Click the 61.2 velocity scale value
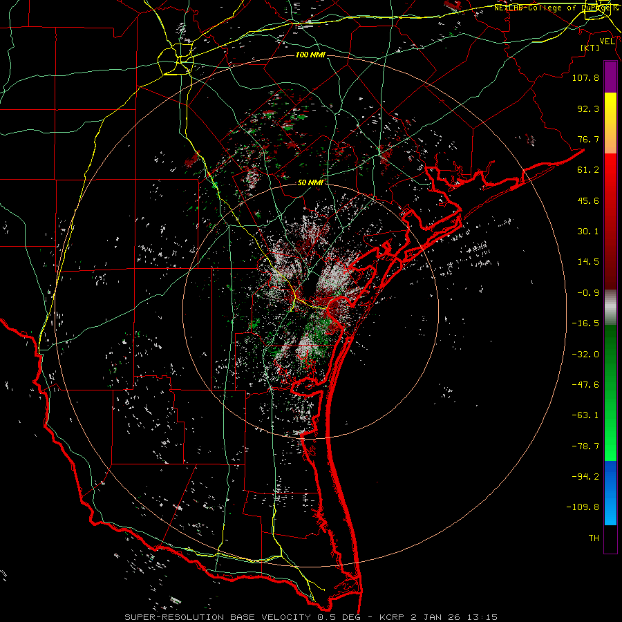The width and height of the screenshot is (622, 622). coord(588,170)
